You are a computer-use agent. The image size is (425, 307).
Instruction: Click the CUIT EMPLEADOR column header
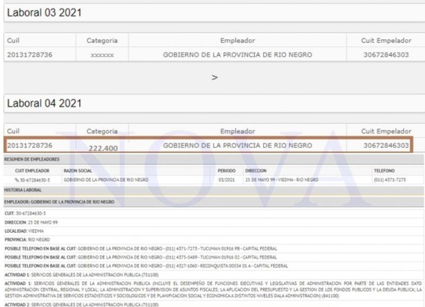(32, 171)
